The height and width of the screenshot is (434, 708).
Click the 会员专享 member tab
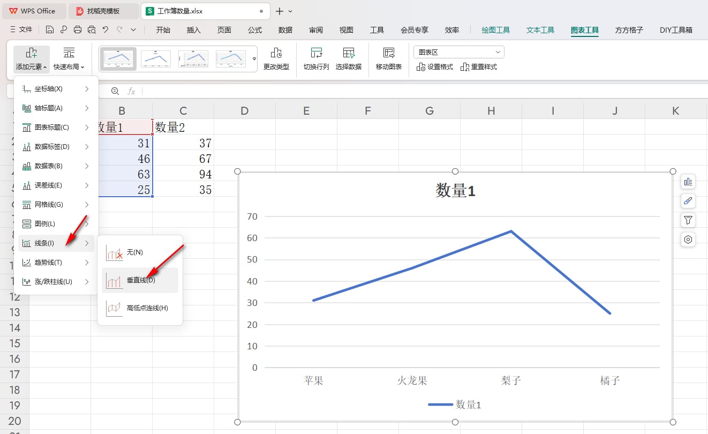(415, 30)
